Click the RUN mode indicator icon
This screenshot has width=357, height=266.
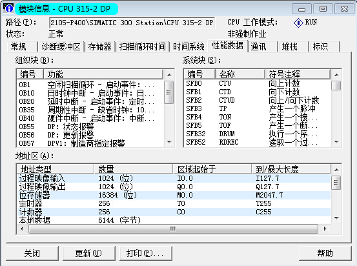[x=298, y=23]
